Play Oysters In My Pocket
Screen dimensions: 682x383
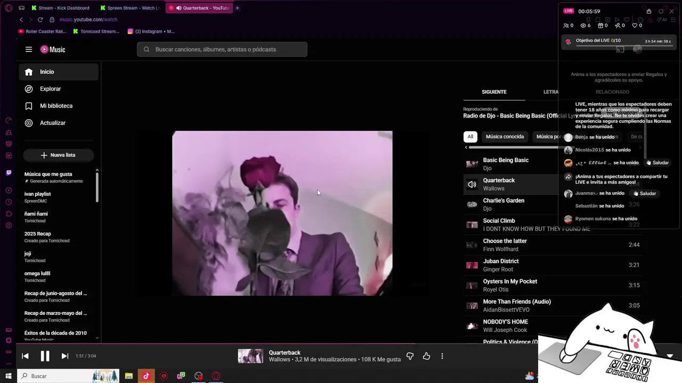(553, 285)
